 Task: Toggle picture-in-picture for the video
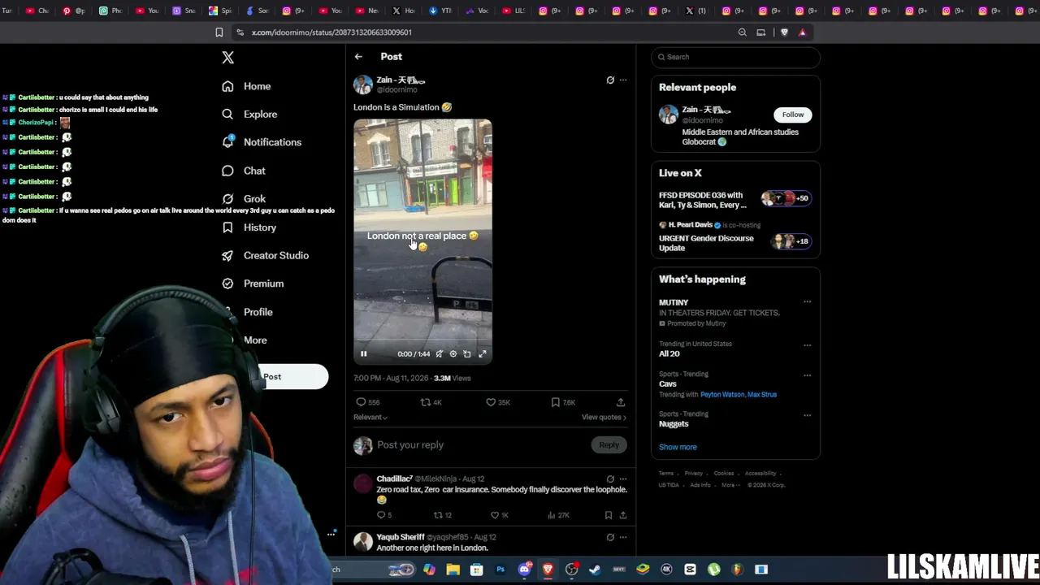[x=467, y=353]
